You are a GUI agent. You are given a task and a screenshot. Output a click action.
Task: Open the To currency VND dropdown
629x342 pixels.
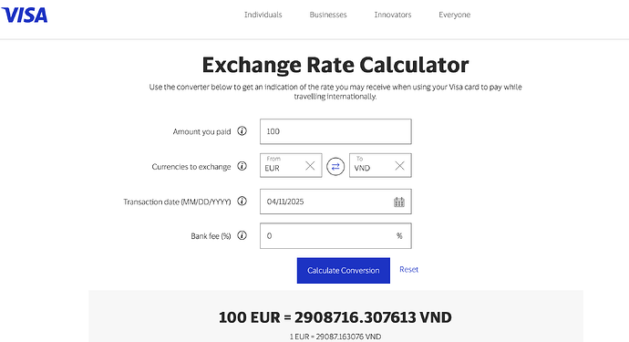pyautogui.click(x=380, y=165)
